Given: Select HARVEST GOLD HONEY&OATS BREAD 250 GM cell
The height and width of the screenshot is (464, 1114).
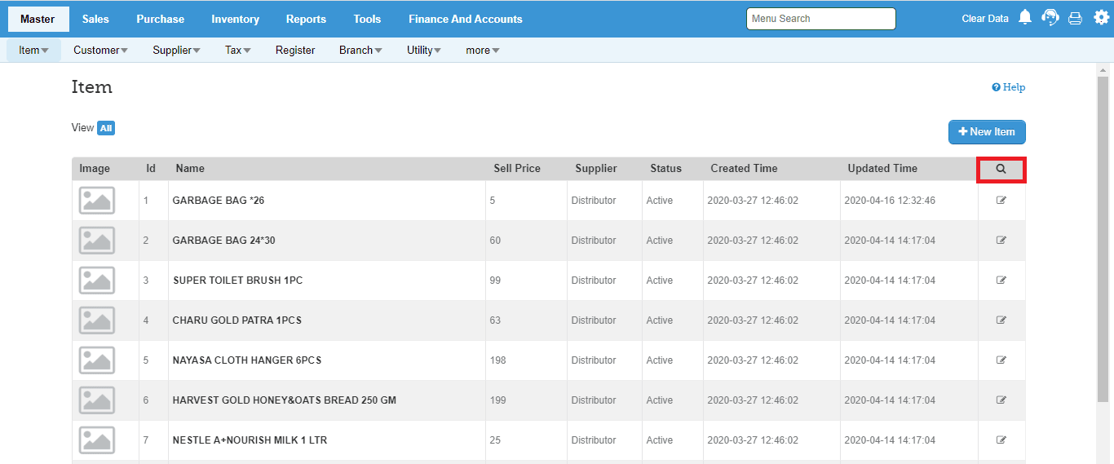Looking at the screenshot, I should tap(327, 400).
